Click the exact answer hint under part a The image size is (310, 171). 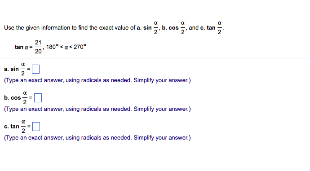97,80
